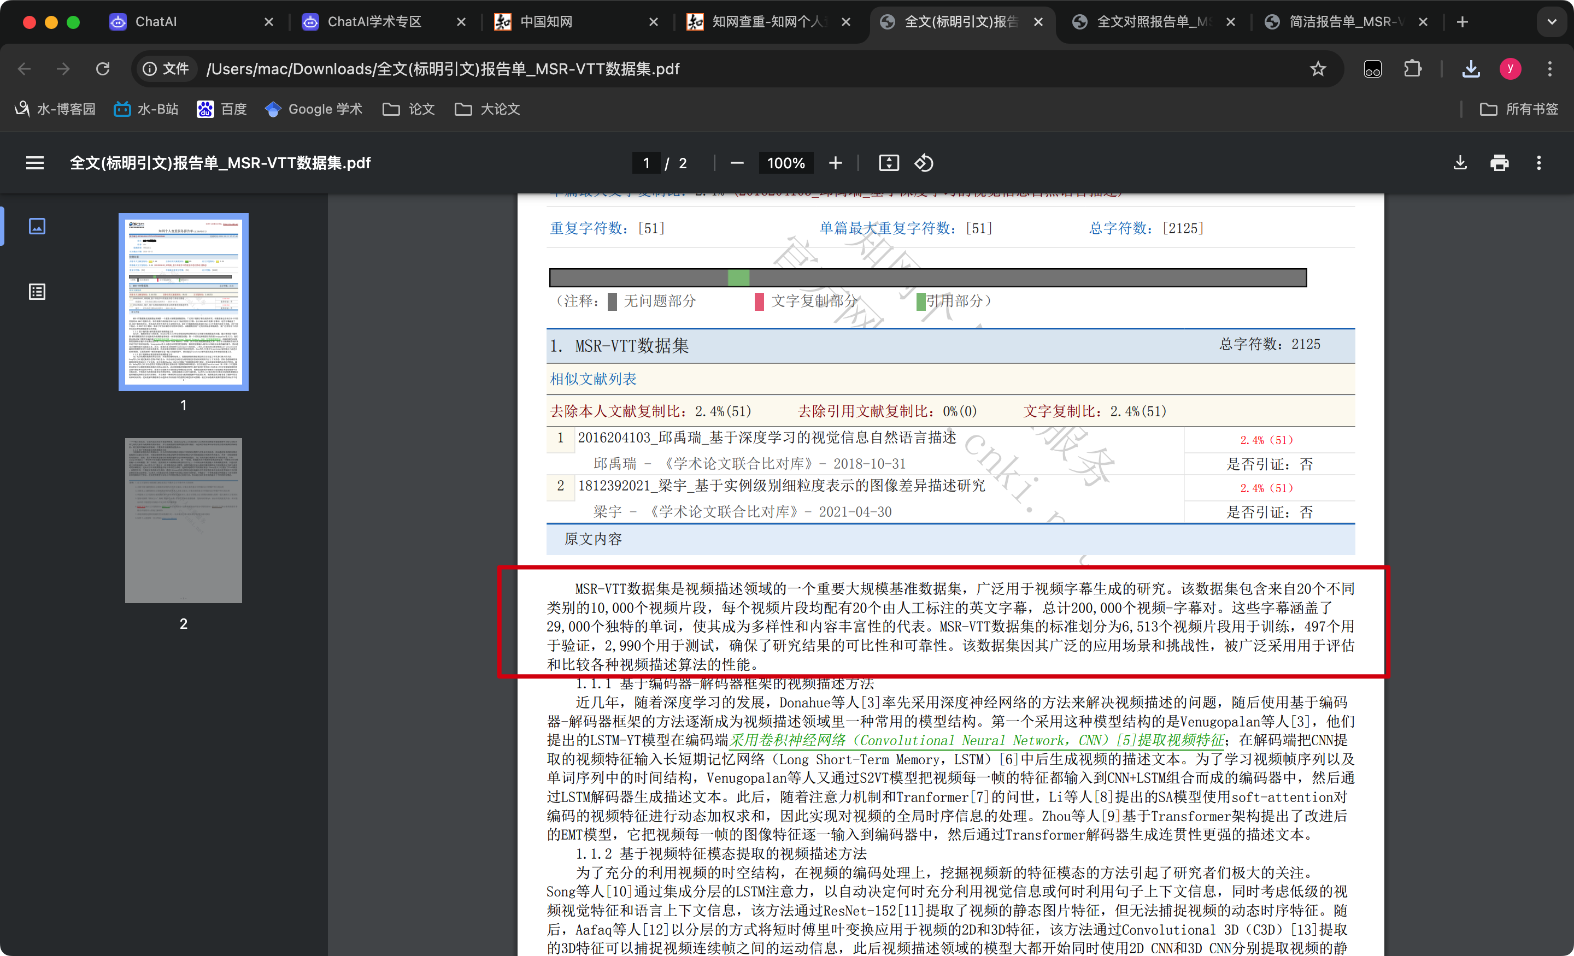Go forward to next page
Screen dimensions: 1574x956
63,68
